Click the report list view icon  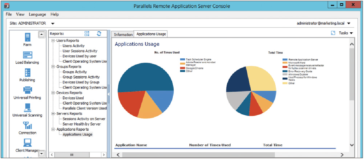[x=87, y=34]
